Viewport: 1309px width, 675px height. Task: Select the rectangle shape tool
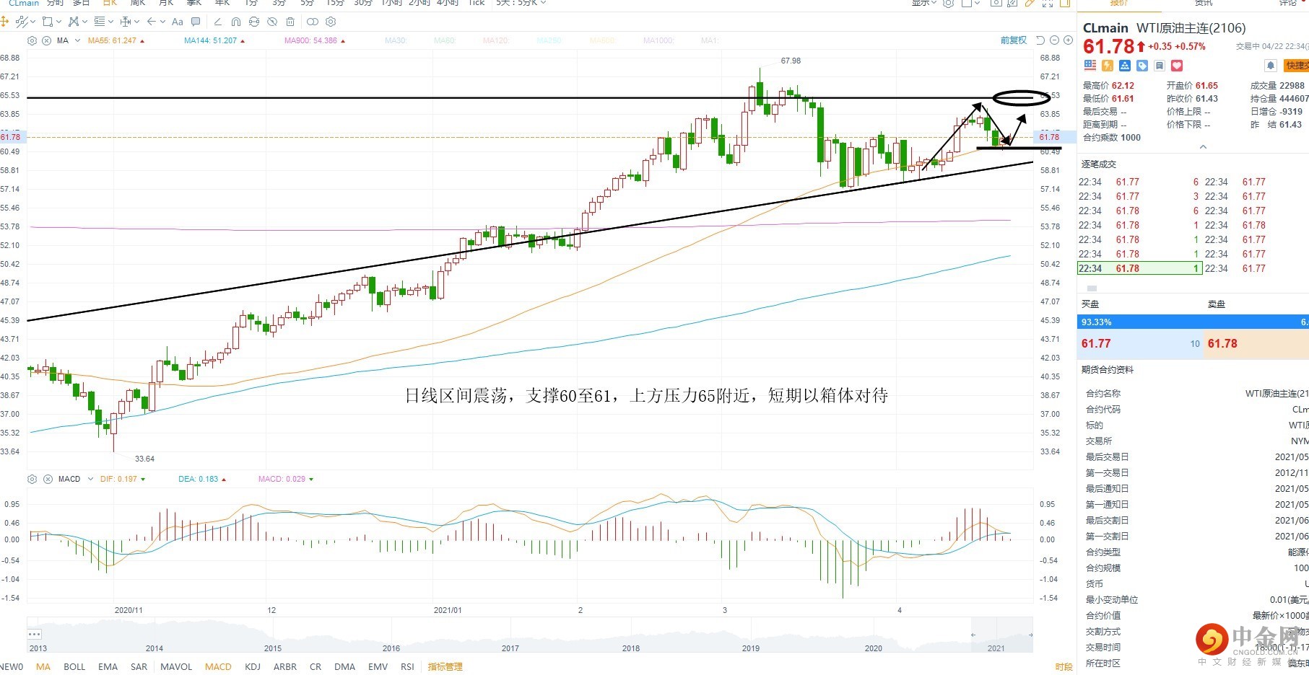(x=48, y=22)
